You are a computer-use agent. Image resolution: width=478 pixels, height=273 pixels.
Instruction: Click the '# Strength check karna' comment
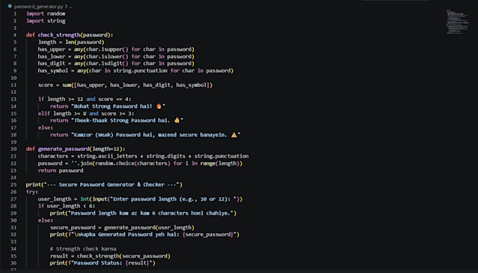click(83, 249)
